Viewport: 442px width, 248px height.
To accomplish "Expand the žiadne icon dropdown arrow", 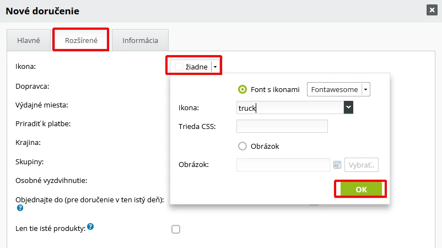I will click(x=215, y=67).
